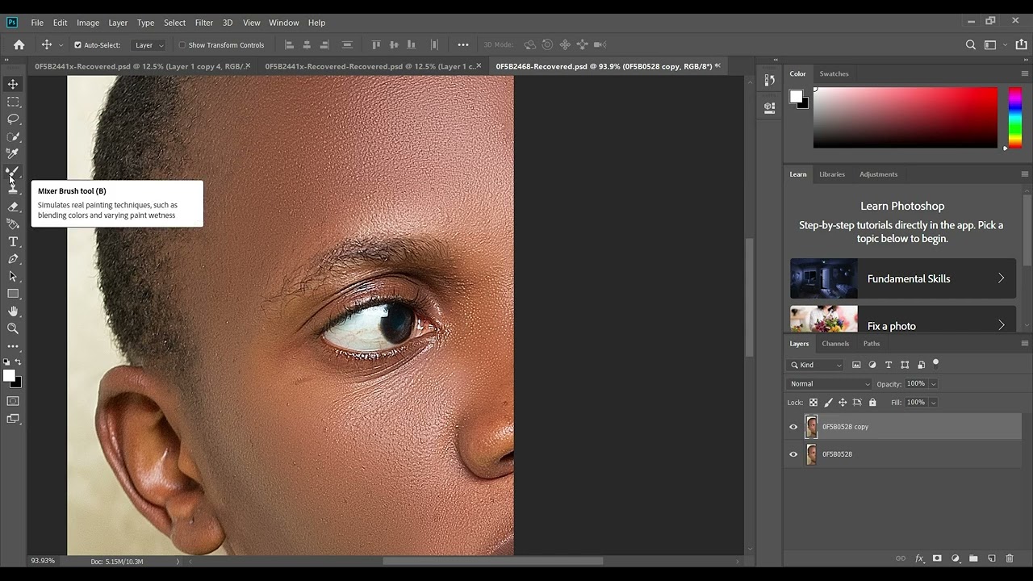
Task: Create a new group folder
Action: click(973, 558)
